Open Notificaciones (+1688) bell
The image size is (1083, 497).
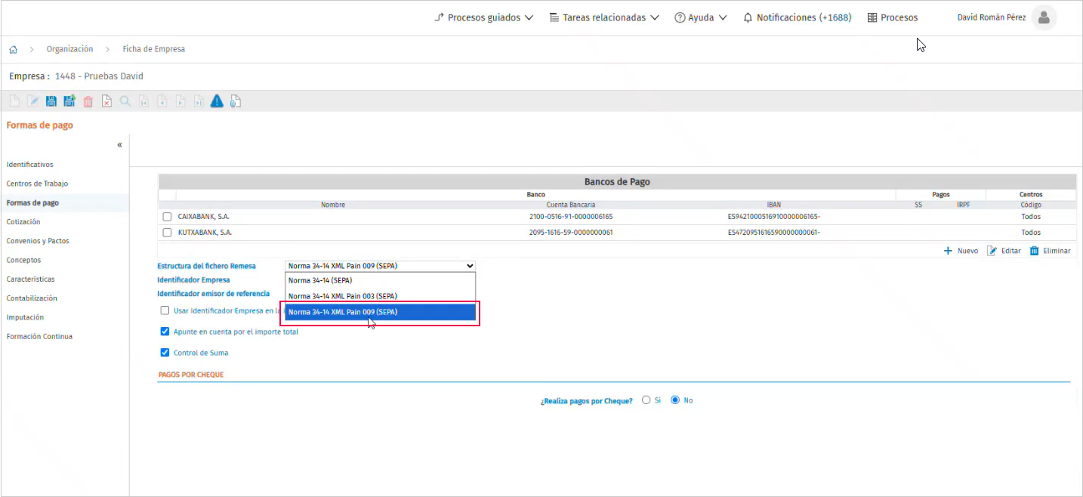pyautogui.click(x=798, y=17)
